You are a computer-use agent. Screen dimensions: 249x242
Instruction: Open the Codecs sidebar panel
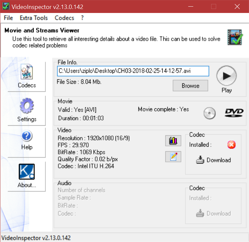pos(27,77)
